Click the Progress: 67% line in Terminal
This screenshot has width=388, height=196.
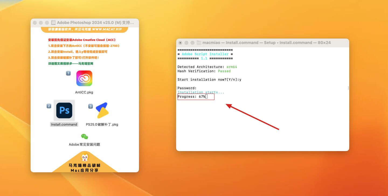tap(192, 97)
